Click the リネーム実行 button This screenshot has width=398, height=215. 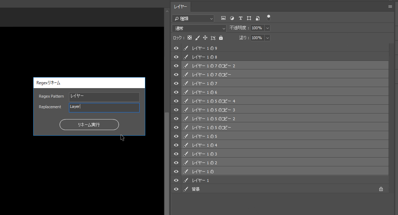pyautogui.click(x=89, y=124)
